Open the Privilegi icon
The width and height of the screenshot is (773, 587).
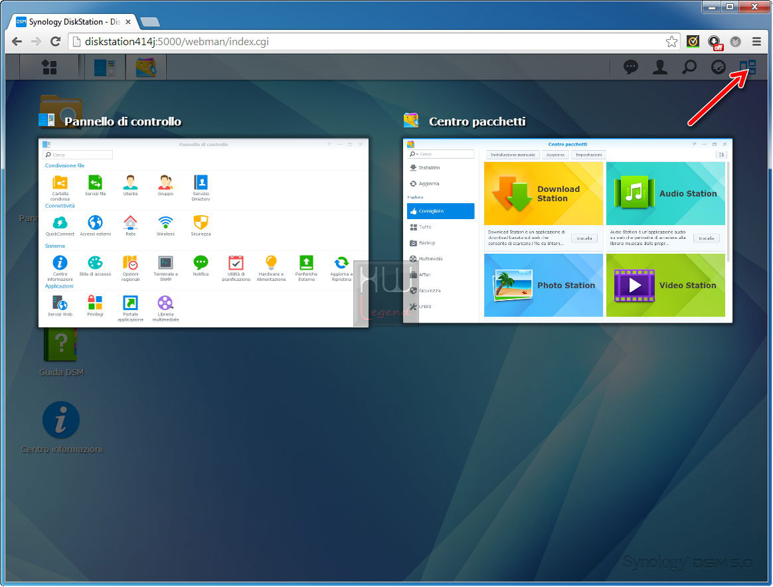coord(95,306)
